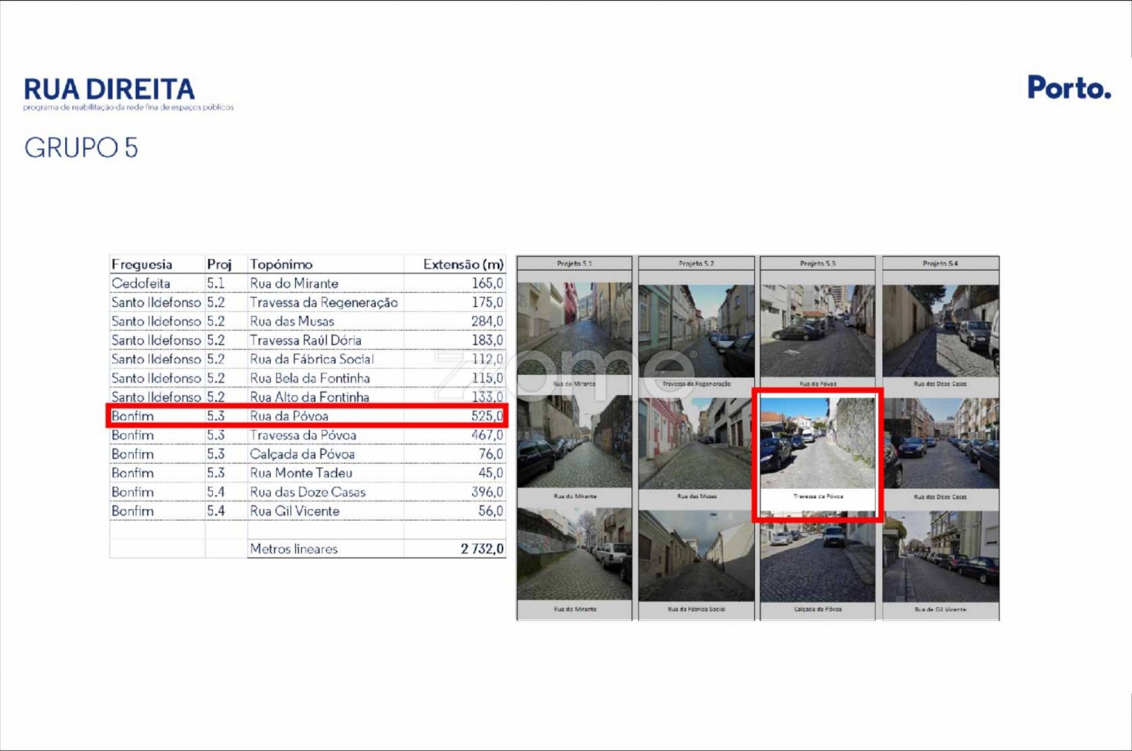Click the GRUPO 5 heading
Viewport: 1132px width, 751px height.
(x=81, y=148)
